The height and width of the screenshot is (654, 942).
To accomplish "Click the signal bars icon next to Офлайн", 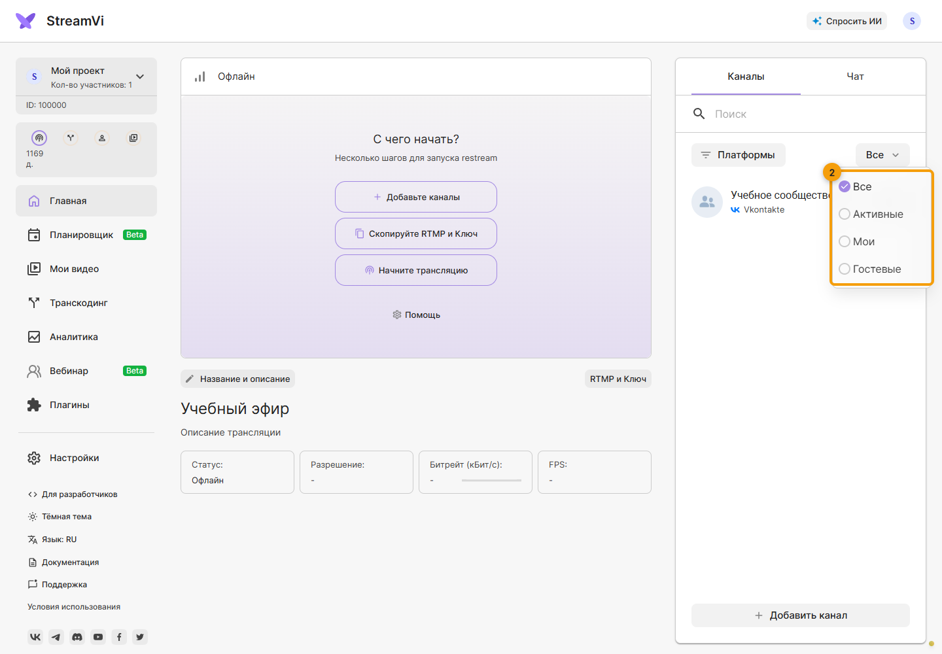I will [x=200, y=77].
